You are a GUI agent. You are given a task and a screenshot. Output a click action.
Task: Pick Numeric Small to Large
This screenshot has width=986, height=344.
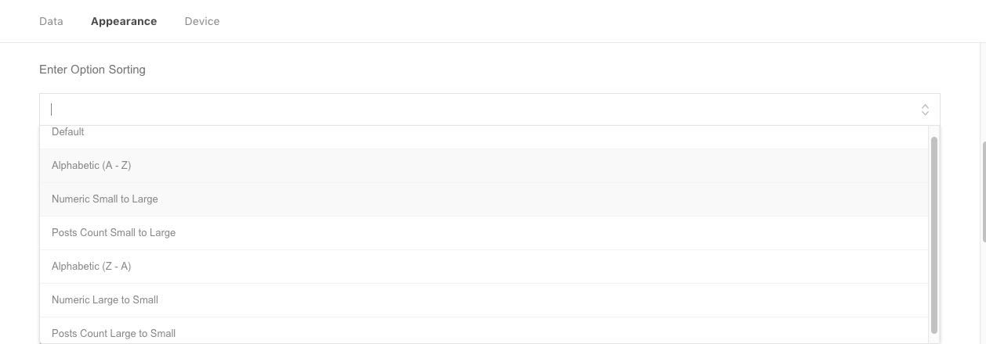point(105,199)
